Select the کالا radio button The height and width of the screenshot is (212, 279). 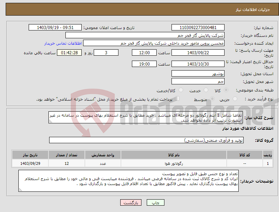[x=226, y=90]
